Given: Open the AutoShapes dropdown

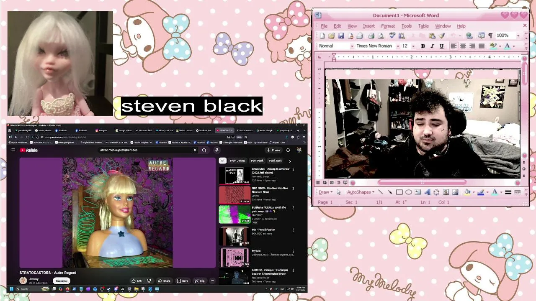Looking at the screenshot, I should click(361, 192).
